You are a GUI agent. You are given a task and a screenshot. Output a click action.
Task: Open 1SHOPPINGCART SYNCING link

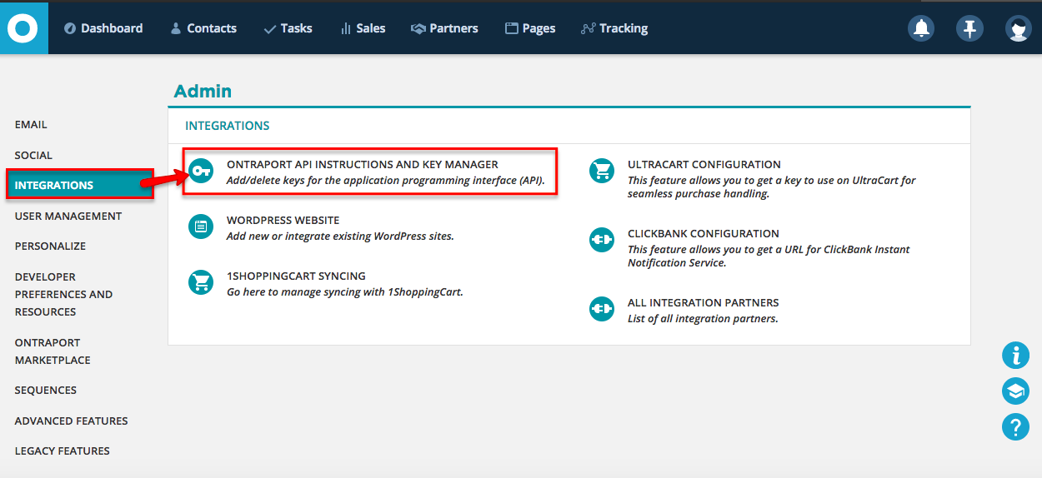click(296, 276)
